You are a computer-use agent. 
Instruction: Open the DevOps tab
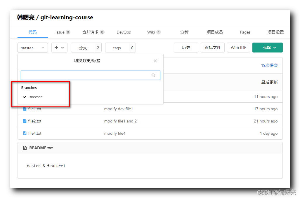[124, 32]
